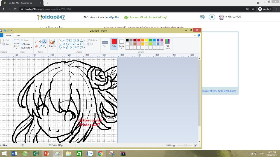The image size is (280, 157).
Task: Click the Undo icon in Paint title bar
Action: (x=5, y=31)
